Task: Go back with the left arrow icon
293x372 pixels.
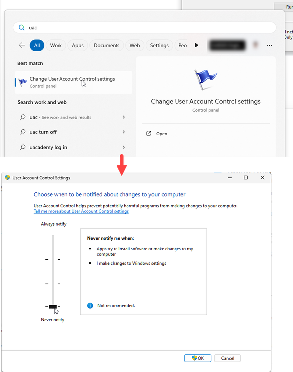Action: 22,45
